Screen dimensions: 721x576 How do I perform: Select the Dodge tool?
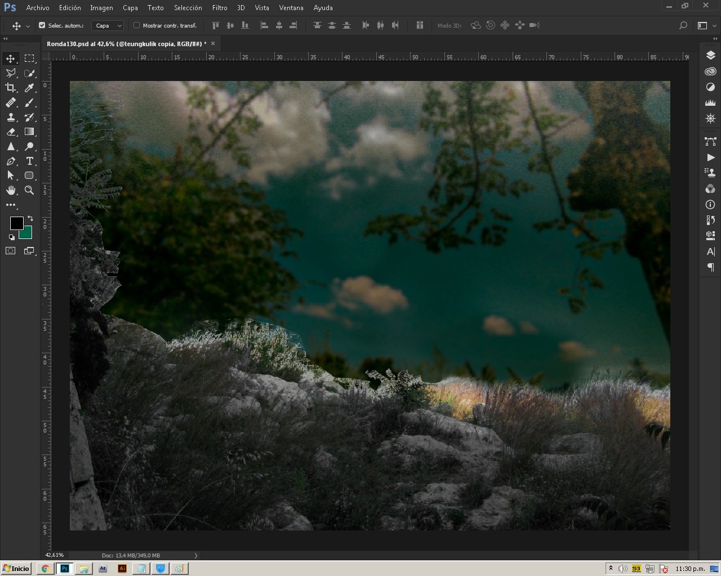(29, 146)
